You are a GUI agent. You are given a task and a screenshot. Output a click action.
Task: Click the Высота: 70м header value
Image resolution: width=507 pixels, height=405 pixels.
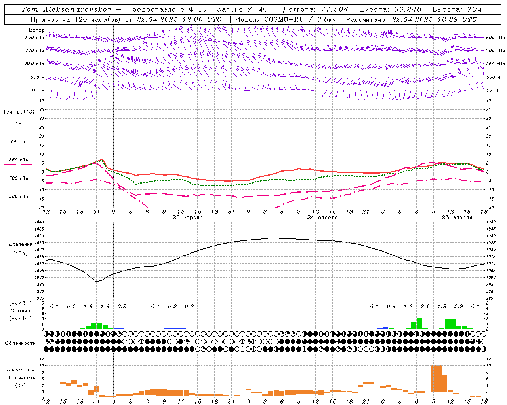[x=457, y=9]
